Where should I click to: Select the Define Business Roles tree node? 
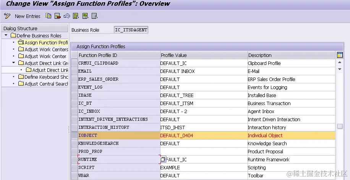point(39,36)
